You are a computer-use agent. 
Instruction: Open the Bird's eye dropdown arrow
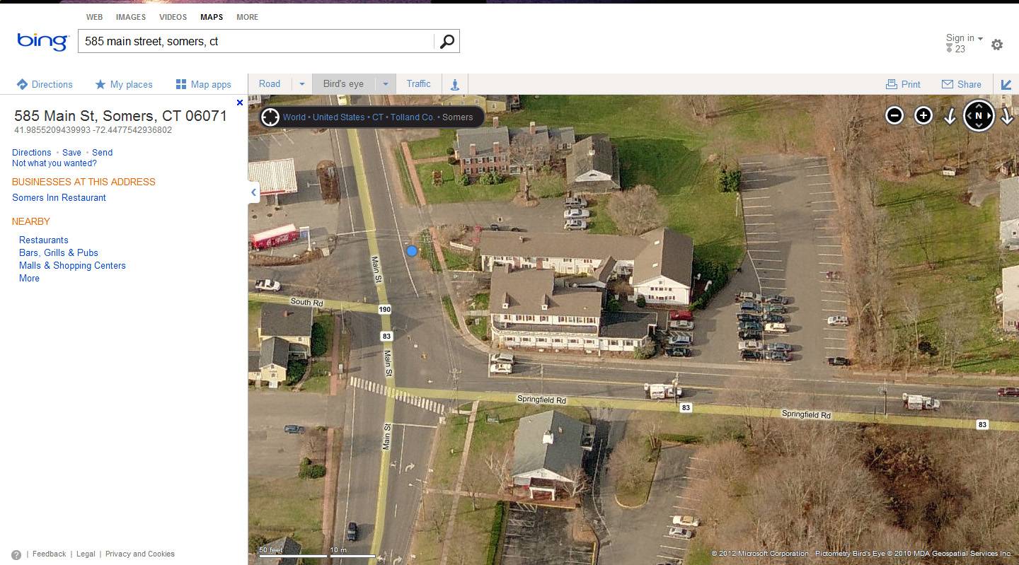(385, 83)
